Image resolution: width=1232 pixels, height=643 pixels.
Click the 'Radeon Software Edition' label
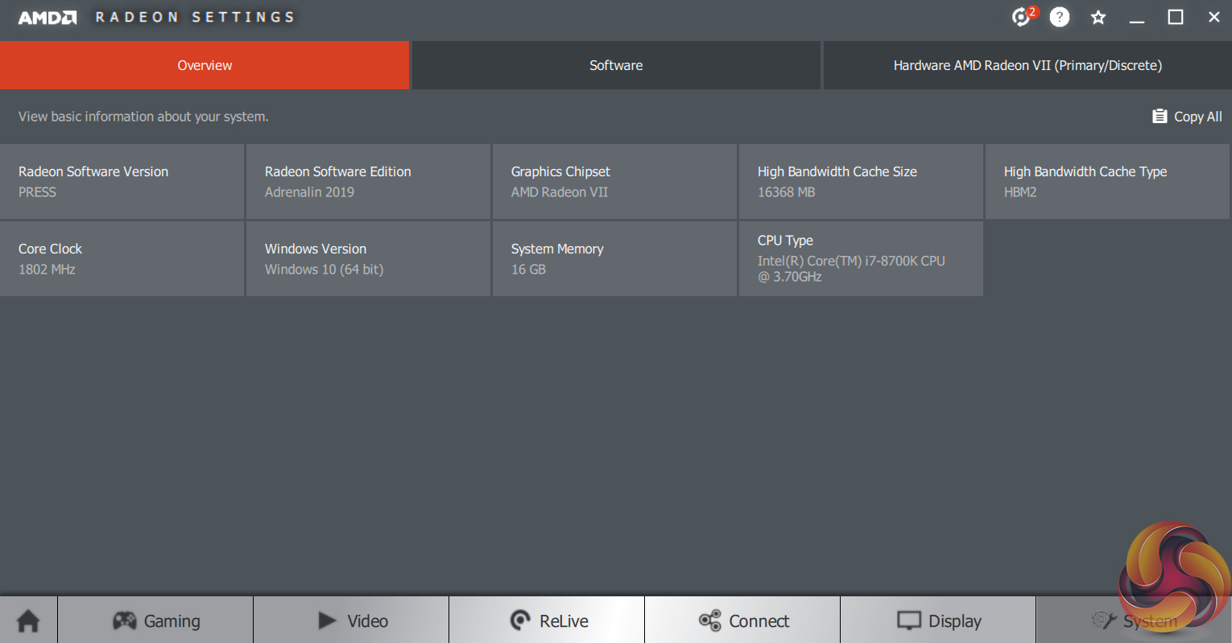(x=338, y=171)
